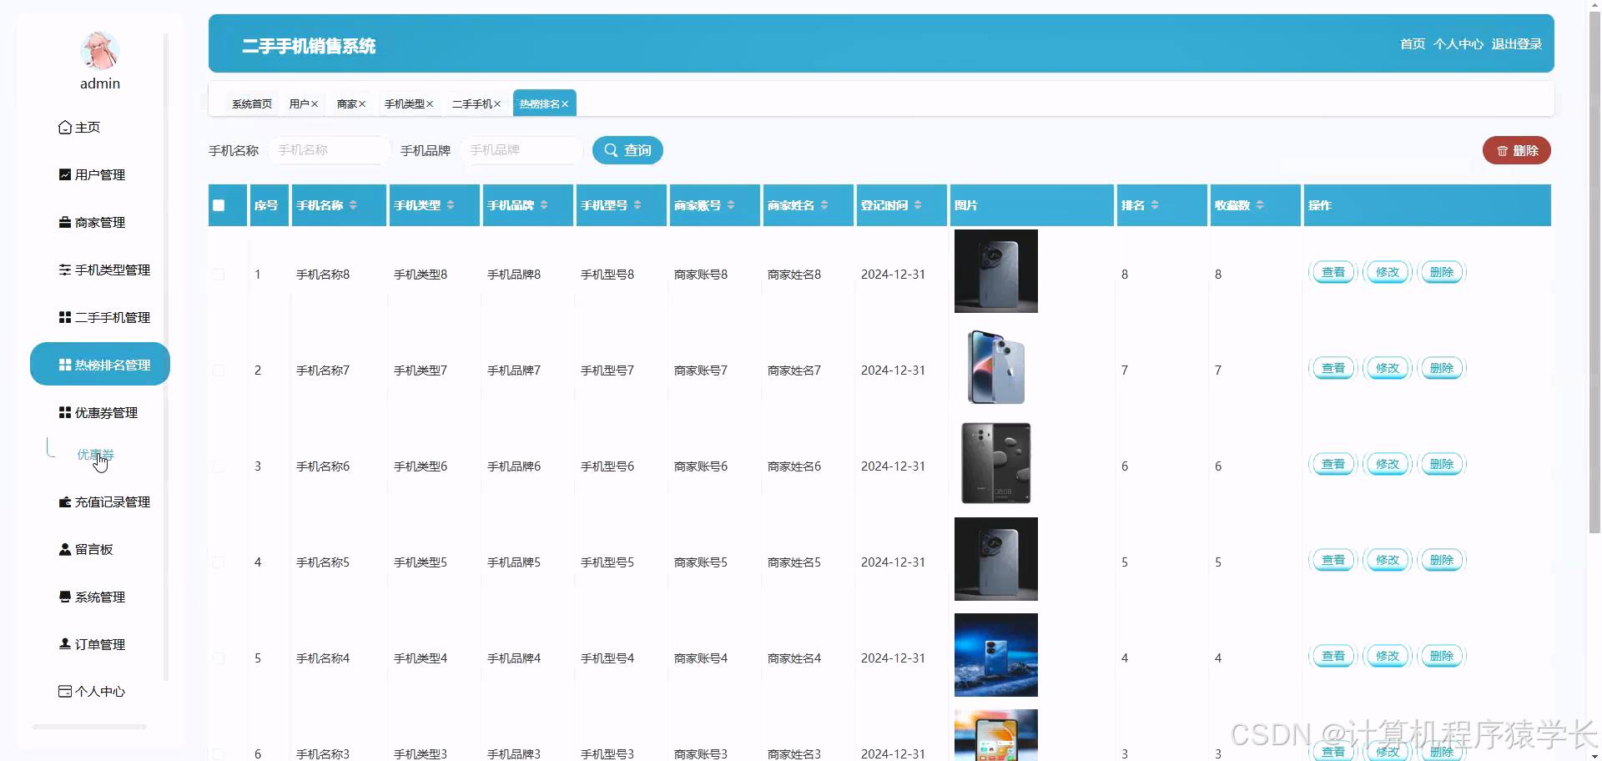Check the row checkbox for 手机名称5
Image resolution: width=1602 pixels, height=761 pixels.
(x=219, y=562)
